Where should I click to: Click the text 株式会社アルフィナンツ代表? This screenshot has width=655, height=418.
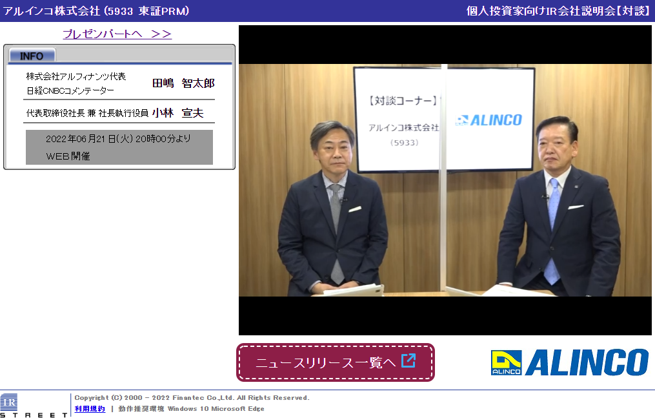(76, 76)
